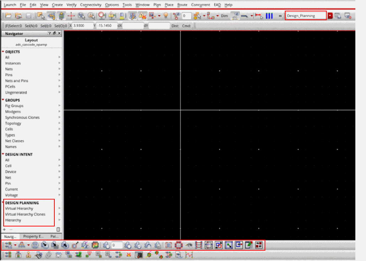Open the Design_Planning workspace combo box
This screenshot has height=261, width=366.
(x=306, y=16)
